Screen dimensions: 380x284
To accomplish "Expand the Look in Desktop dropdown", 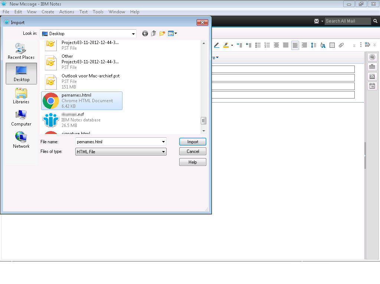I will pos(133,34).
